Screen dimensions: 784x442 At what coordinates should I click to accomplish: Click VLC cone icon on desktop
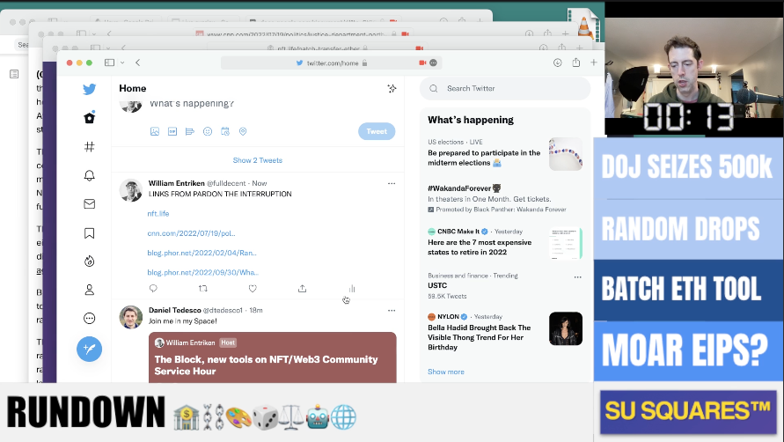click(584, 26)
